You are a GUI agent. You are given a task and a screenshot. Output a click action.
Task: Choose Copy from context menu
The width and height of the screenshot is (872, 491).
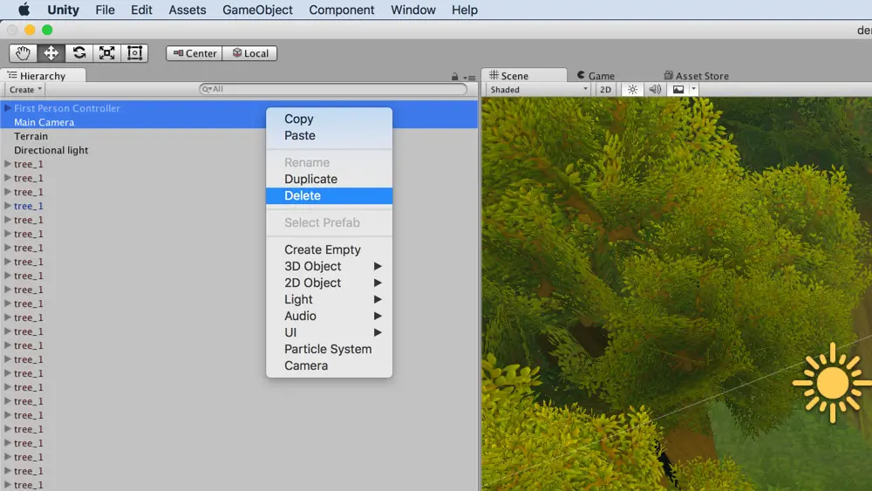330,119
